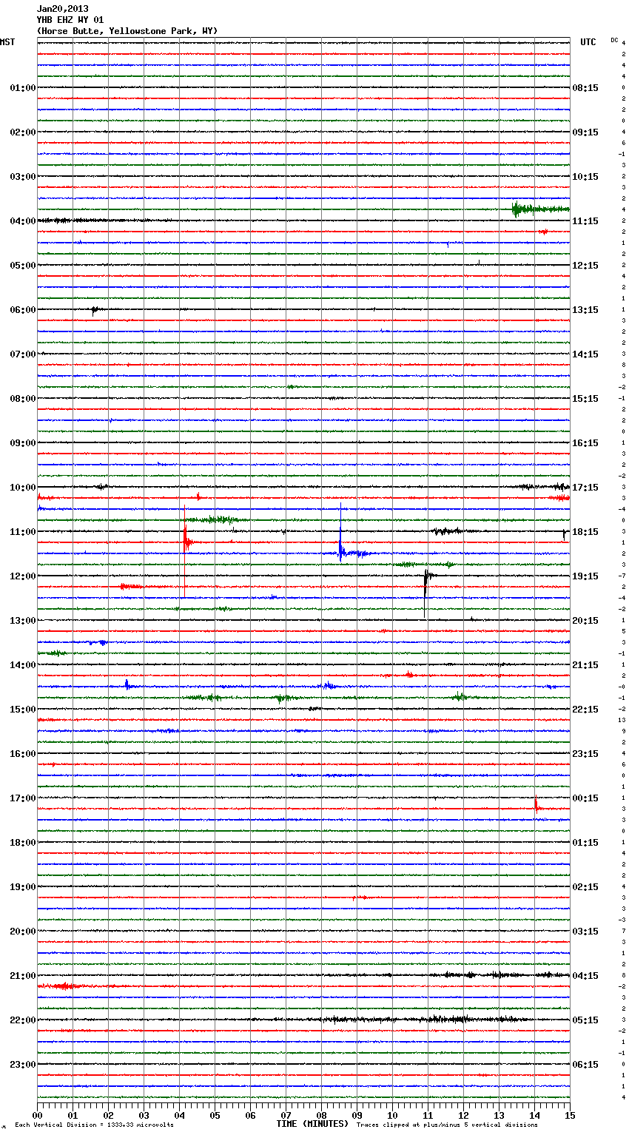Click the traces clipped footnote text
This screenshot has width=629, height=1135.
click(x=447, y=1125)
